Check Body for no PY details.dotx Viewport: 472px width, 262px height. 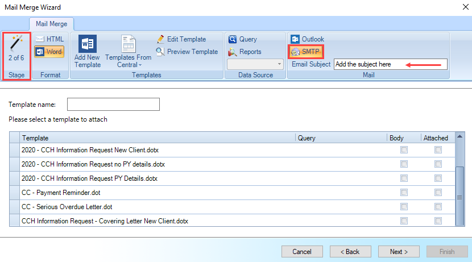tap(404, 164)
